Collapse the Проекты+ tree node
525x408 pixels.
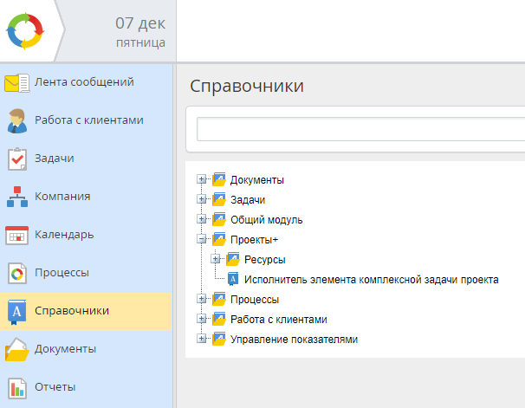pos(202,240)
